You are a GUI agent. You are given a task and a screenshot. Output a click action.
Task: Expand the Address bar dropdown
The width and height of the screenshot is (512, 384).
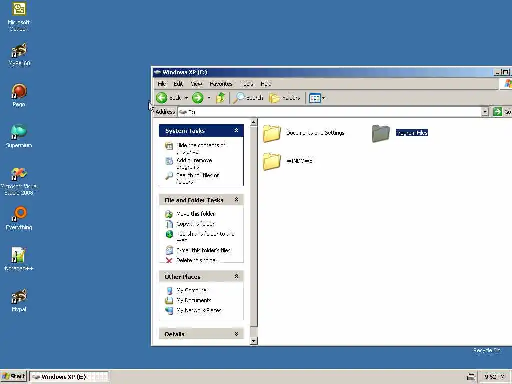pyautogui.click(x=485, y=112)
